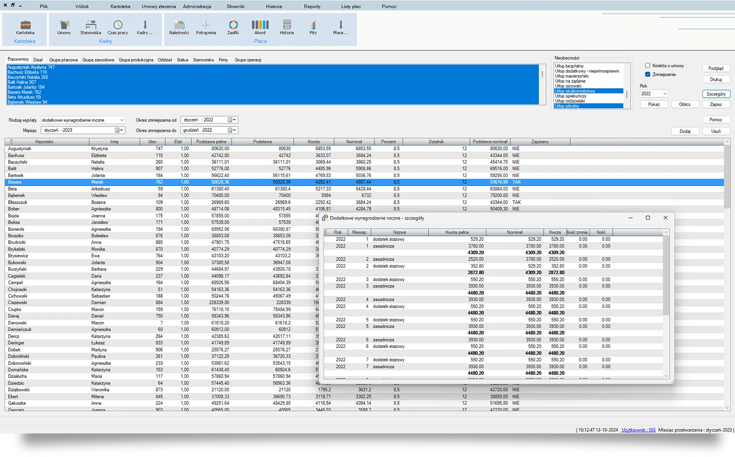This screenshot has width=735, height=457.
Task: Open Potrącenia toolbar icon
Action: (x=206, y=25)
